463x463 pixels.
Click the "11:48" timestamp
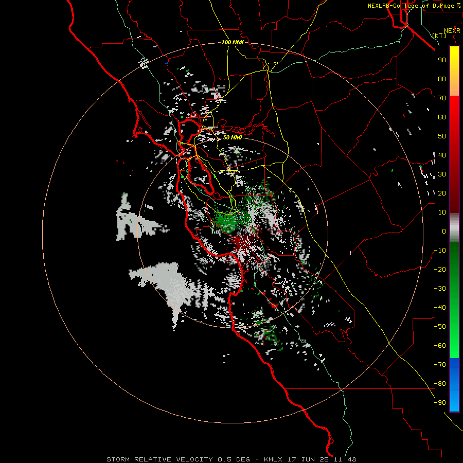point(345,459)
